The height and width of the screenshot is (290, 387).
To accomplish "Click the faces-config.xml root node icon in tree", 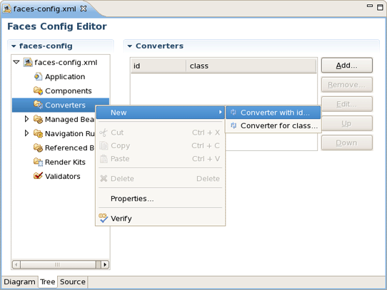I will click(28, 62).
